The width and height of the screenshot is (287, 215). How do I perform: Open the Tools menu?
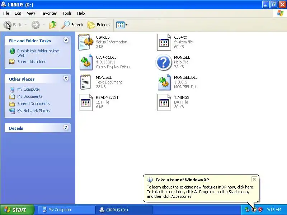tap(67, 13)
